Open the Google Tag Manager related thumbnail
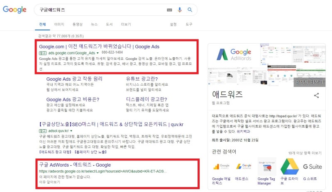The width and height of the screenshot is (332, 192). pos(266,167)
